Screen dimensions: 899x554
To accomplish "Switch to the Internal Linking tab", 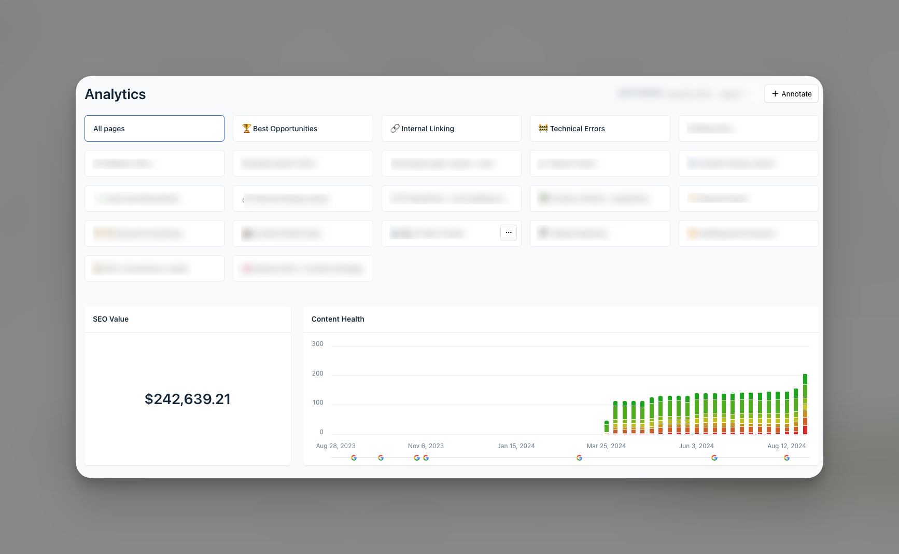I will (452, 129).
